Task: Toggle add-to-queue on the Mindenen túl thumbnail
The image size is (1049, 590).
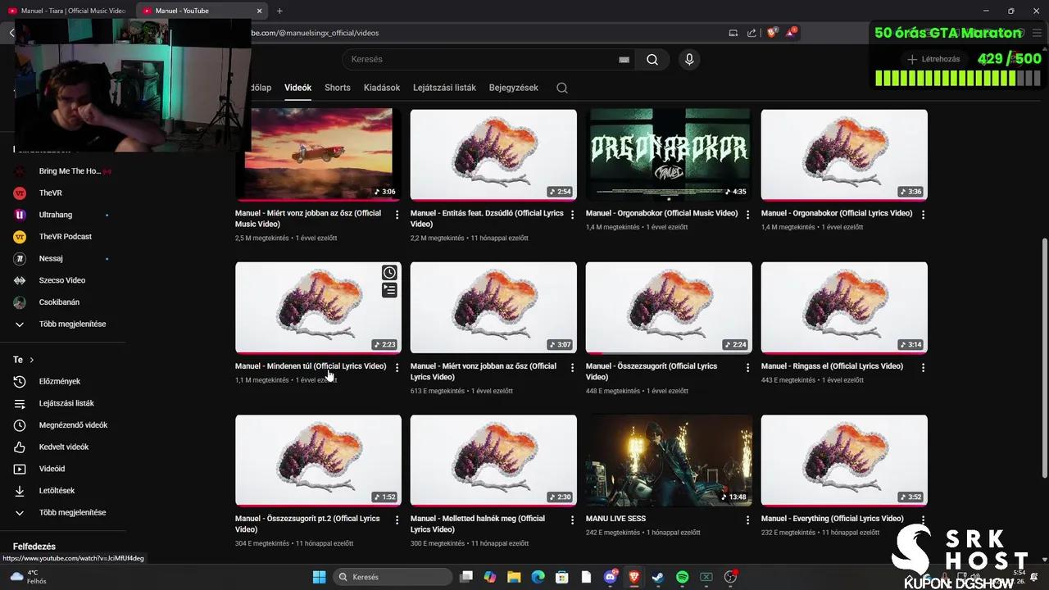Action: [389, 290]
